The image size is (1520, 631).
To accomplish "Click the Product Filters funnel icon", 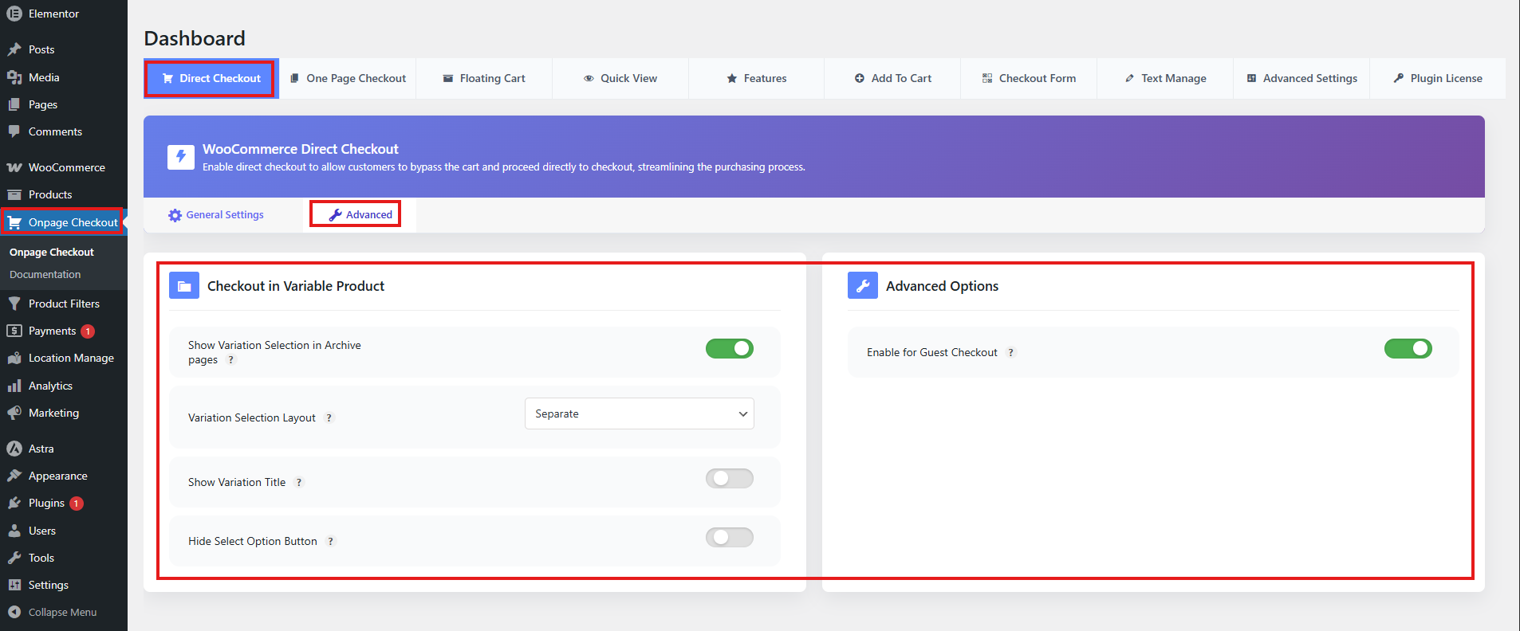I will pos(14,304).
